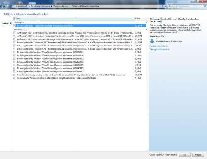Click Telepítendő frissítések kijelölése breadcrumb

[85, 6]
